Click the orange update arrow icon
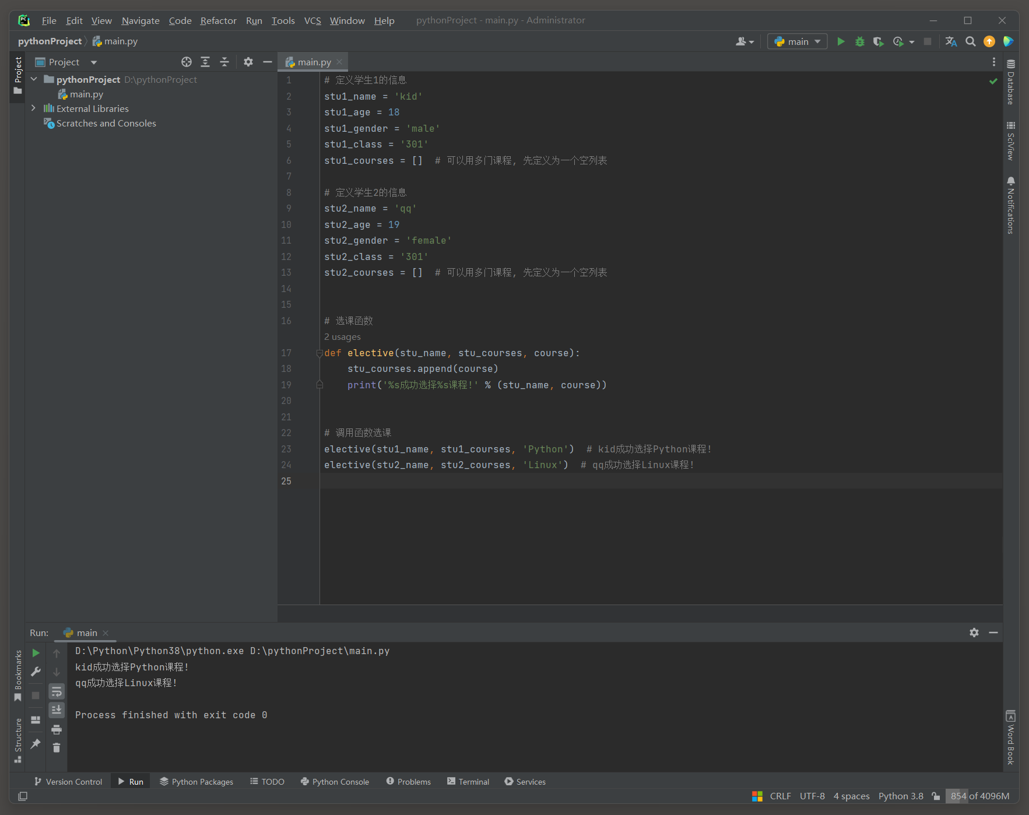 (x=989, y=41)
